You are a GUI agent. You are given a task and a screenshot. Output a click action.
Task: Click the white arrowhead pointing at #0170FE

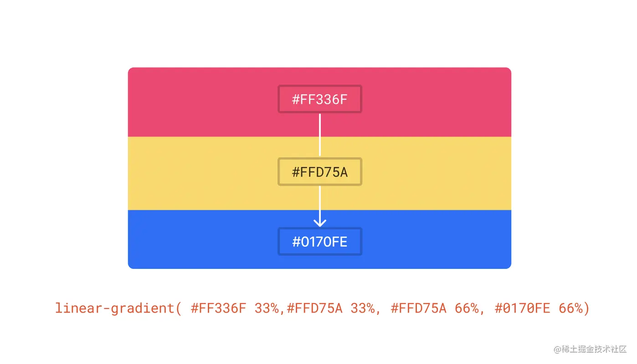coord(320,222)
